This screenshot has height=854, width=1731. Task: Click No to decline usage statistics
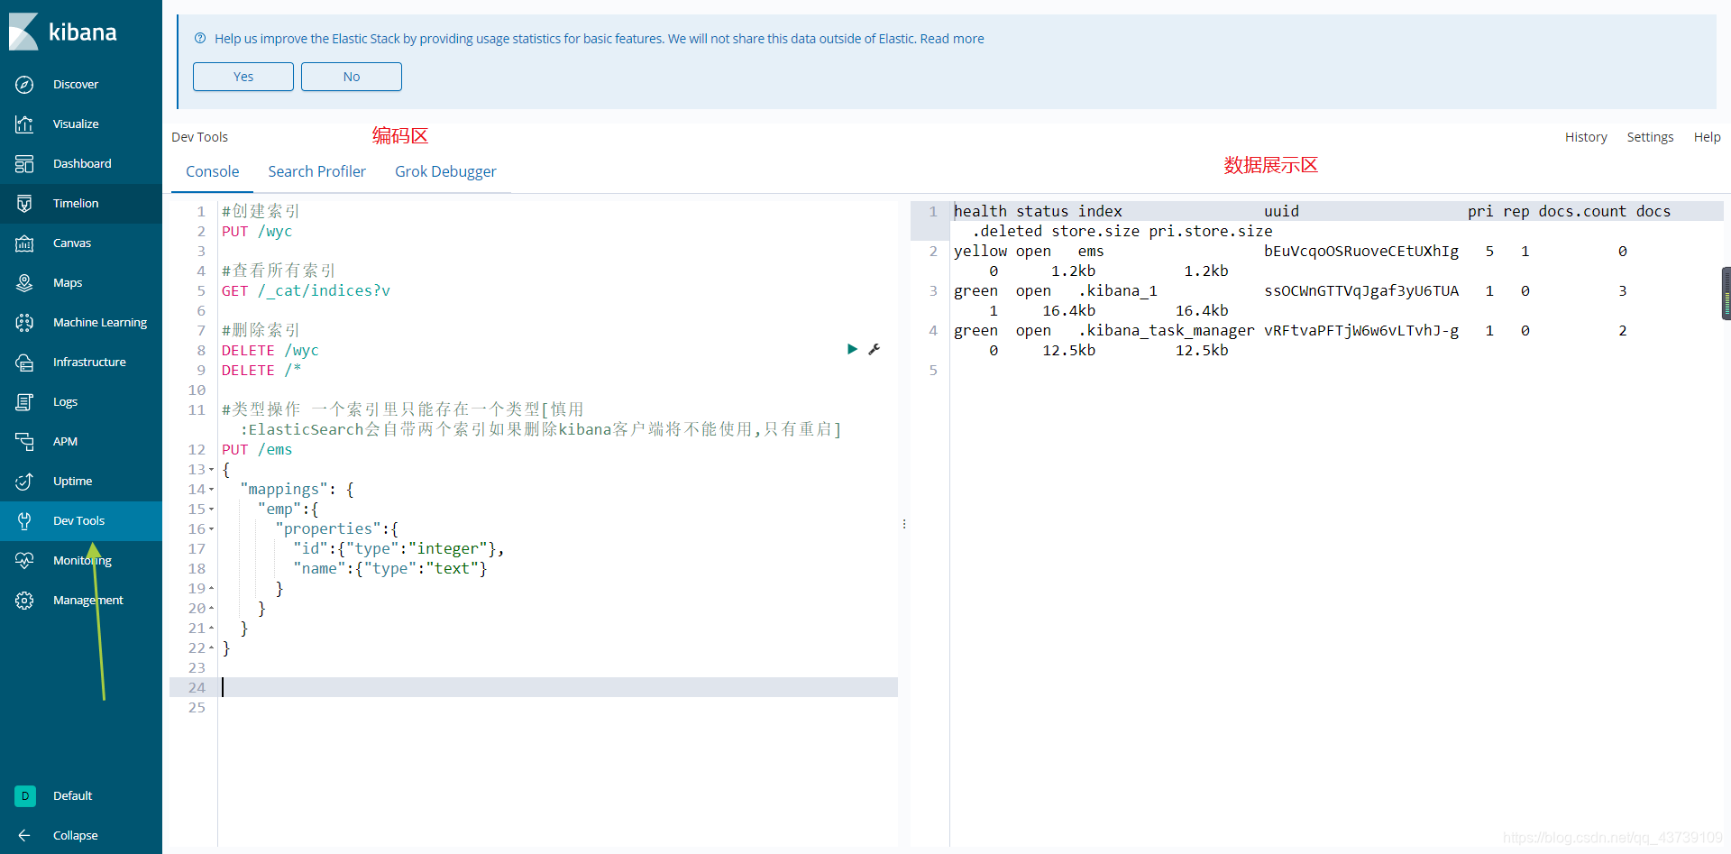(x=352, y=77)
